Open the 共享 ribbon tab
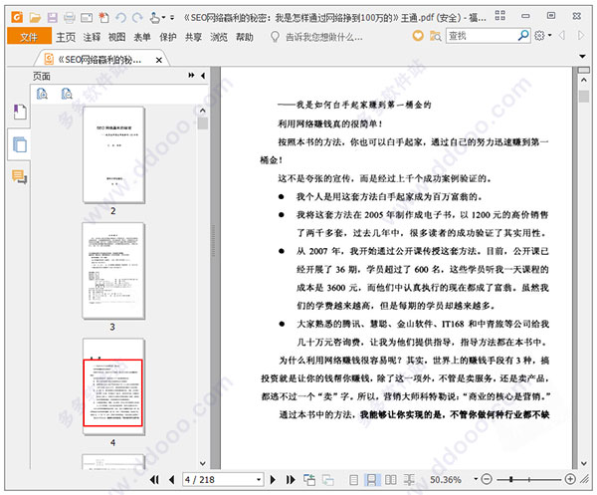597x495 pixels. (x=193, y=37)
